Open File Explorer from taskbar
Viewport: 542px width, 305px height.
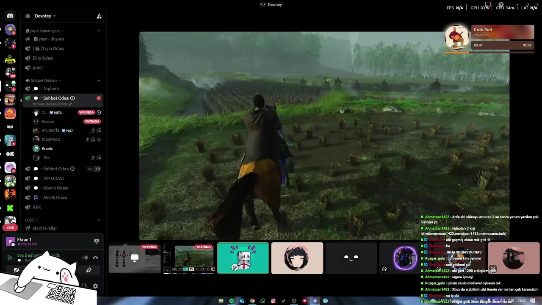(221, 301)
